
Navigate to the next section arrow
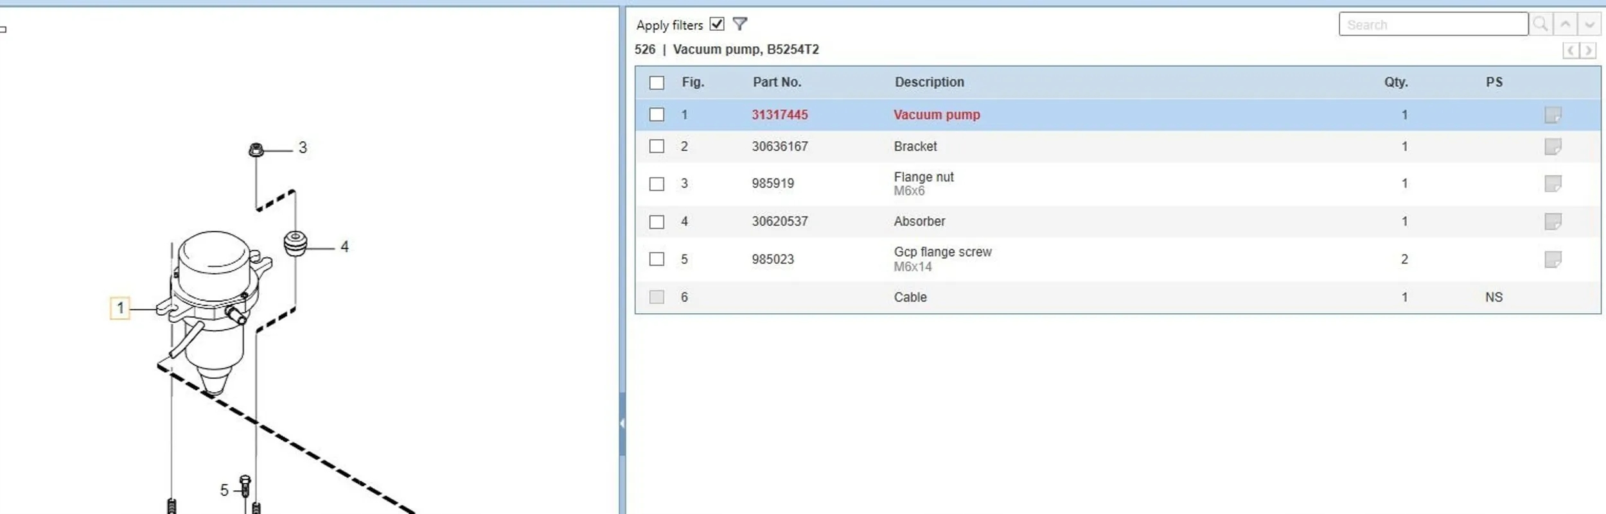point(1588,50)
